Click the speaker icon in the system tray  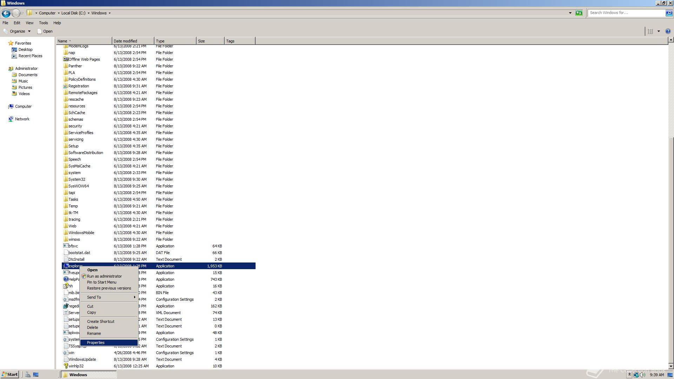click(x=642, y=375)
